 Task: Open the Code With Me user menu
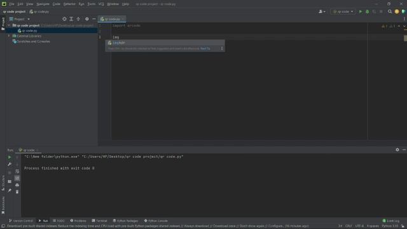pos(322,11)
